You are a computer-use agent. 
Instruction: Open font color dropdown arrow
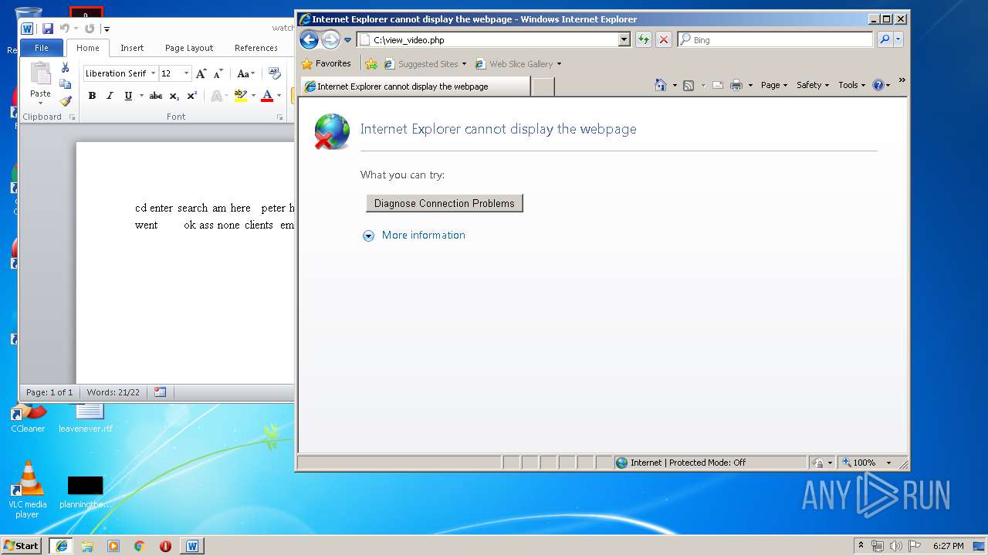tap(279, 96)
